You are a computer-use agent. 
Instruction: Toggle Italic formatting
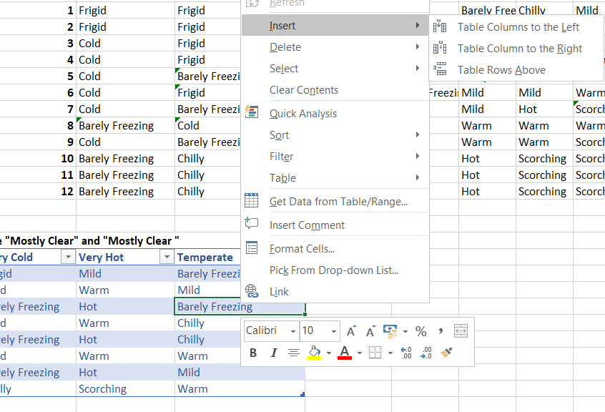click(274, 351)
